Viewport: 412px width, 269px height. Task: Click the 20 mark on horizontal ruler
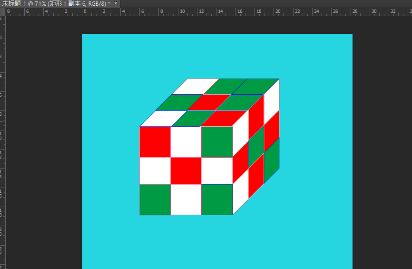[277, 11]
